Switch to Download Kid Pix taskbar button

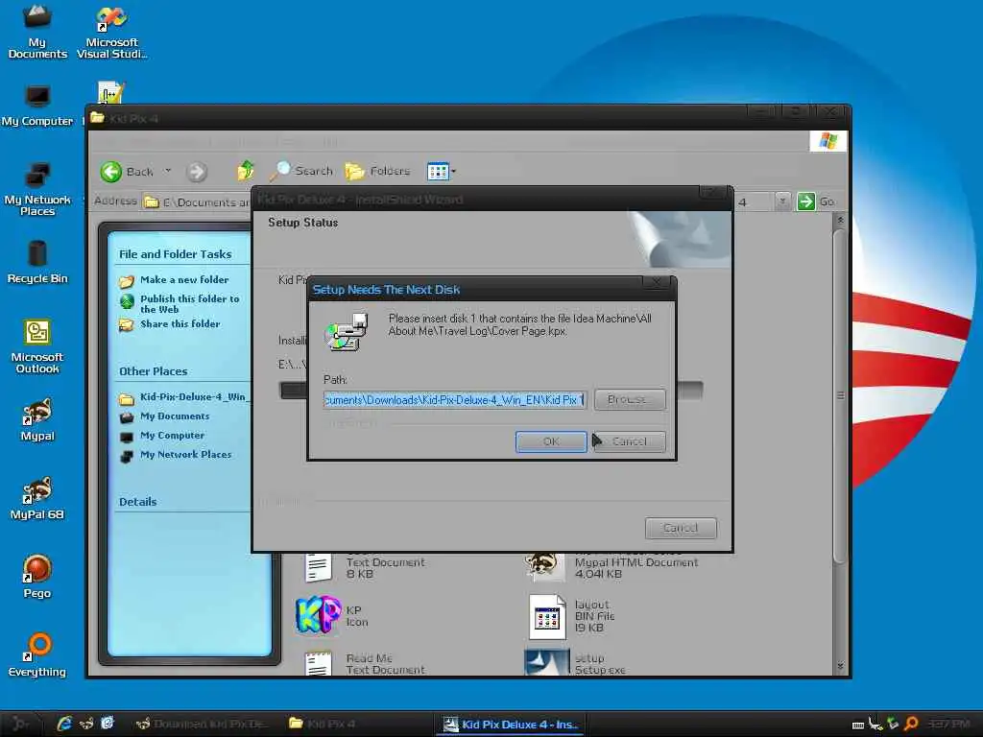[x=202, y=724]
